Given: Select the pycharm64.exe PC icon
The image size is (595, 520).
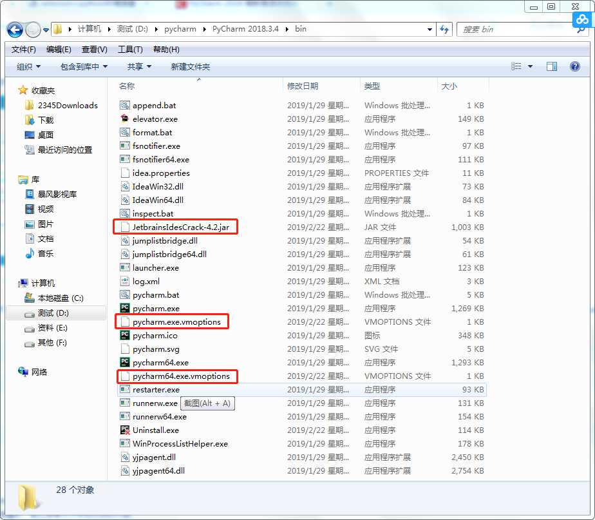Looking at the screenshot, I should coord(124,362).
